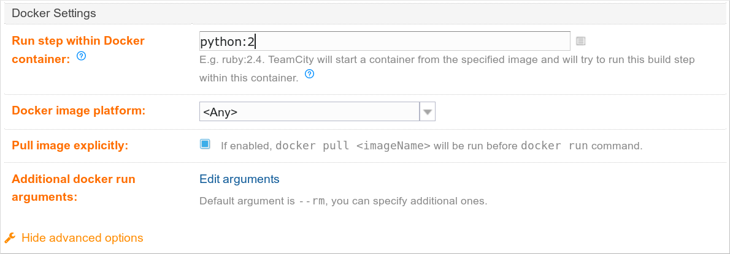Click the 'Additional docker run arguments:' label
The width and height of the screenshot is (730, 254).
click(x=74, y=188)
